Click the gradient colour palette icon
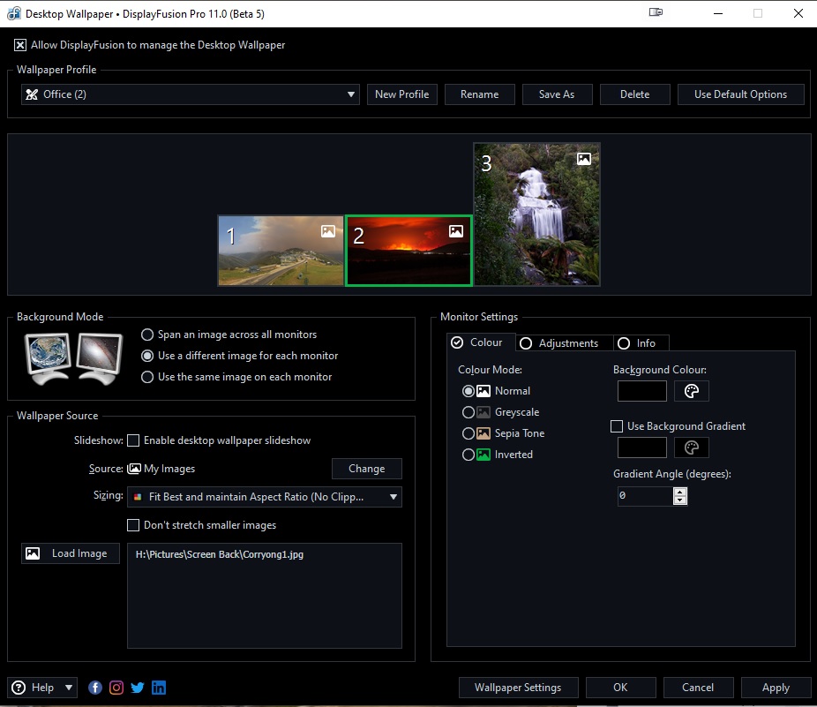 click(x=692, y=448)
